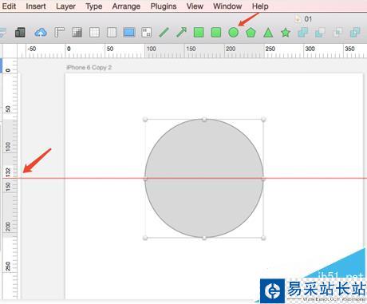The image size is (367, 304).
Task: Select the Star shape tool
Action: point(286,33)
